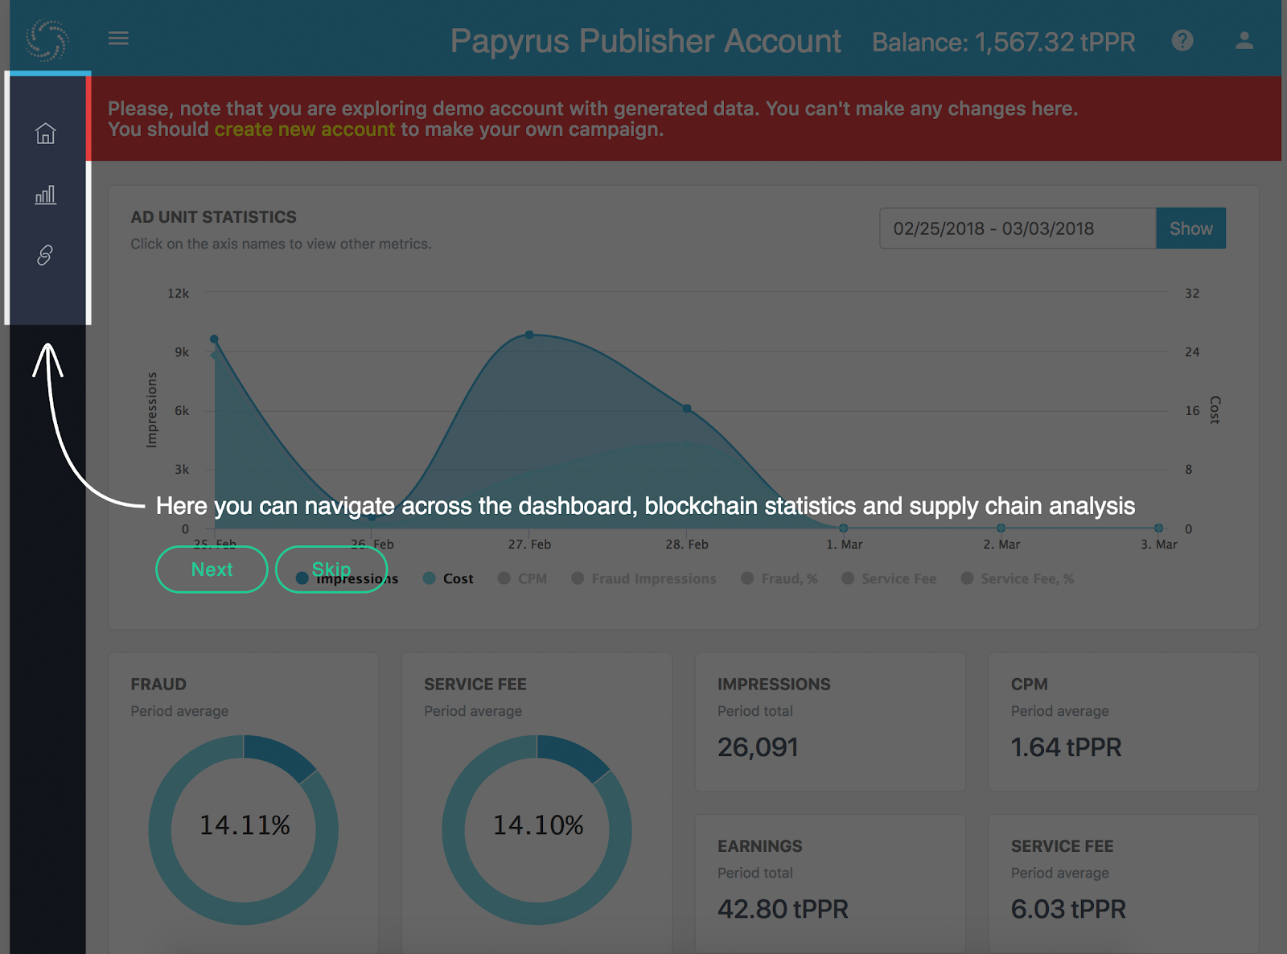Toggle the Service Fee, % legend series

click(x=1018, y=578)
